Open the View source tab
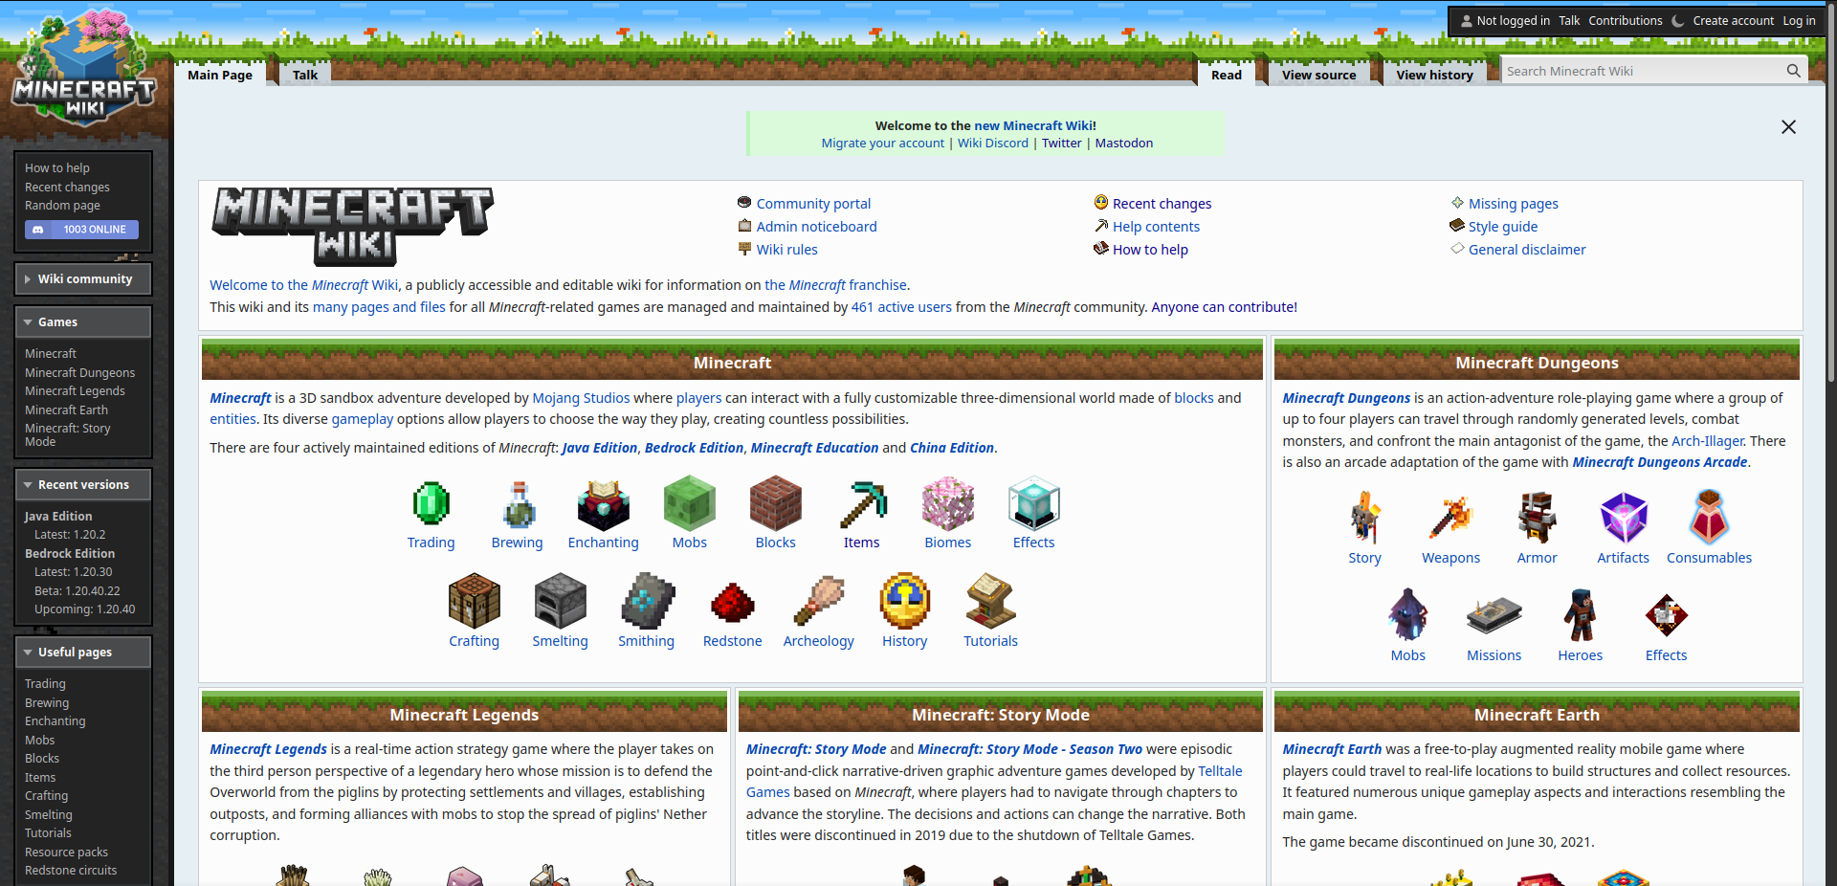Viewport: 1837px width, 886px height. 1318,75
